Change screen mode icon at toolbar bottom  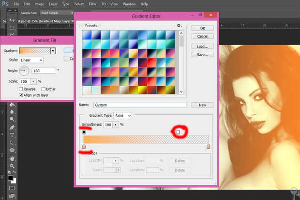coord(12,196)
